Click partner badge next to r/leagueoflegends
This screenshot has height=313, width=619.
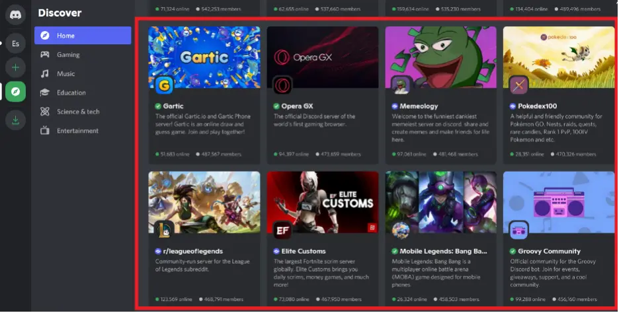(x=158, y=251)
